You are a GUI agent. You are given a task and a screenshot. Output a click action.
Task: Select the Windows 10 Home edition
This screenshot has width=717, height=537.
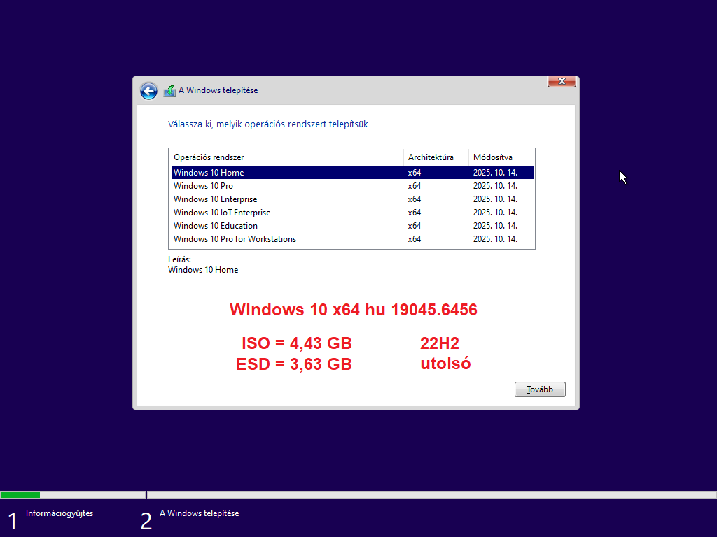tap(353, 173)
